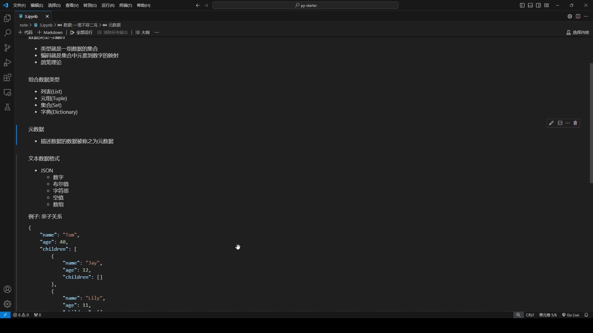The height and width of the screenshot is (333, 593).
Task: Edit the 元数据 markdown cell with pencil icon
Action: [552, 123]
